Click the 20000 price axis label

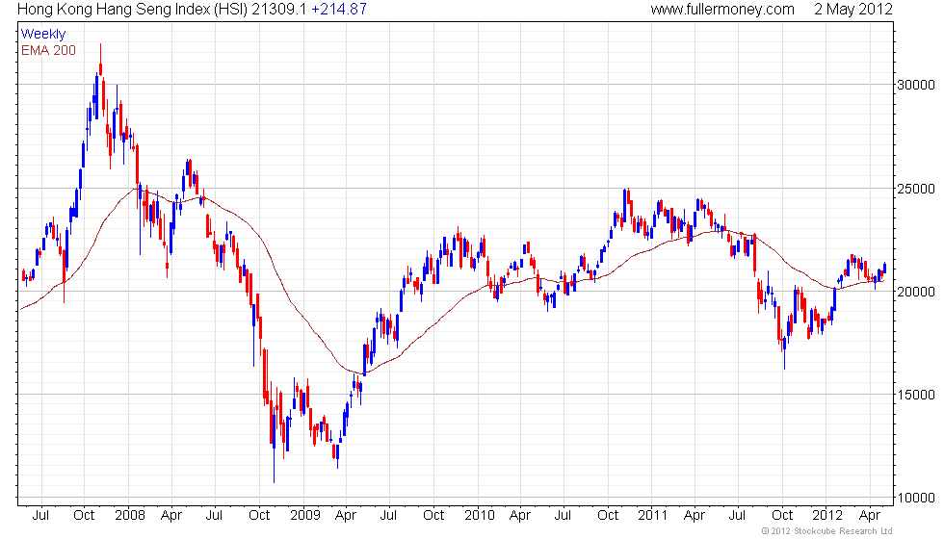coord(916,292)
